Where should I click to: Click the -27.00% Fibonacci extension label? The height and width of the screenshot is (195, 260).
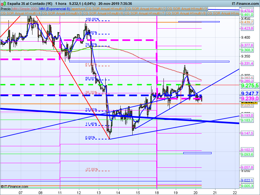tap(91, 169)
